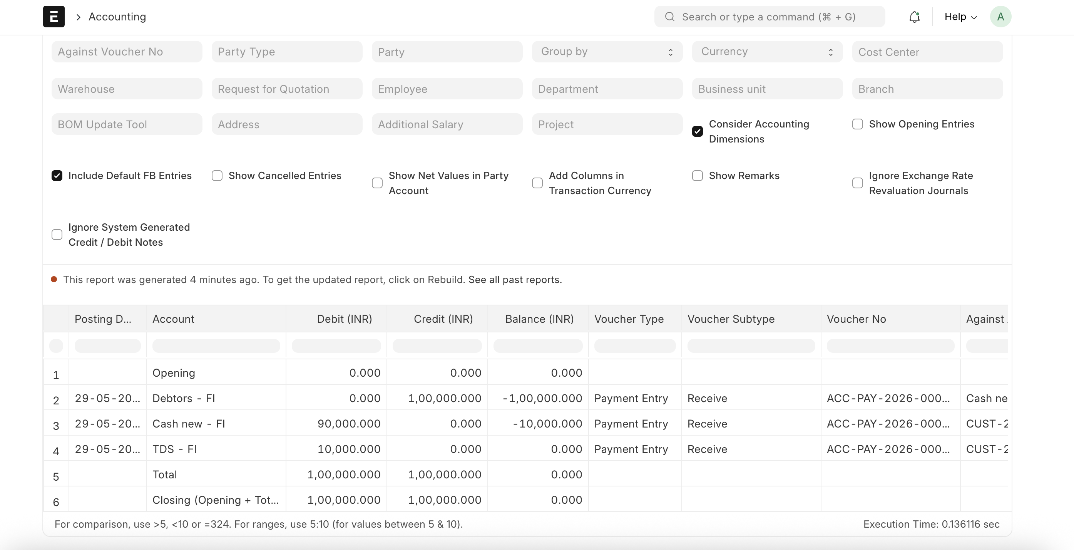Click the Voucher No column filter box
The height and width of the screenshot is (550, 1074).
pyautogui.click(x=890, y=346)
